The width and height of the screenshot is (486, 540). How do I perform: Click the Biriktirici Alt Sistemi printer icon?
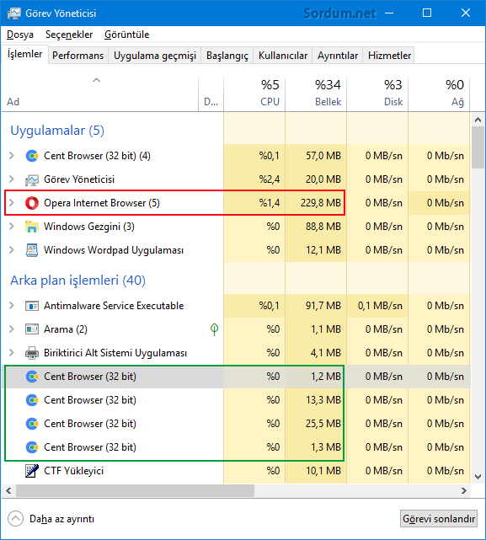point(32,353)
